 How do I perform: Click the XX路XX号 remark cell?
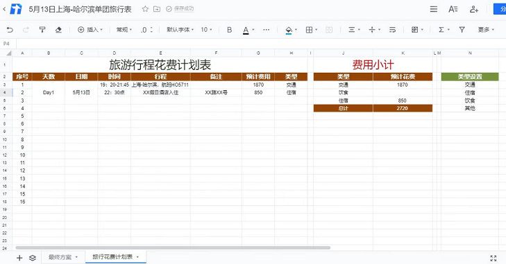click(216, 93)
